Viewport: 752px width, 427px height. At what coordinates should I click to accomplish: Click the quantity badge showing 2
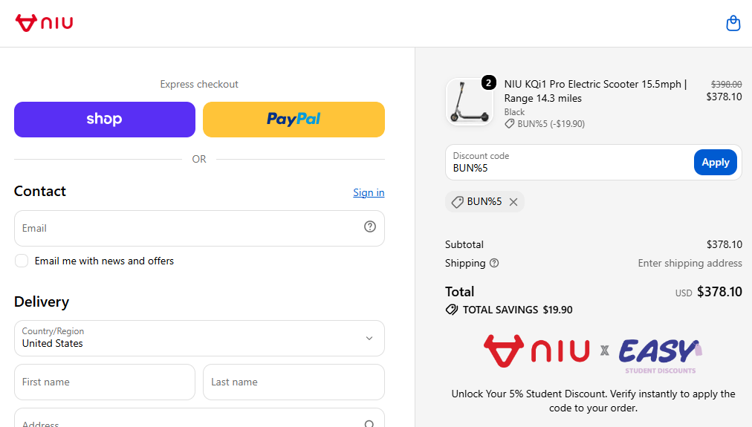[488, 83]
